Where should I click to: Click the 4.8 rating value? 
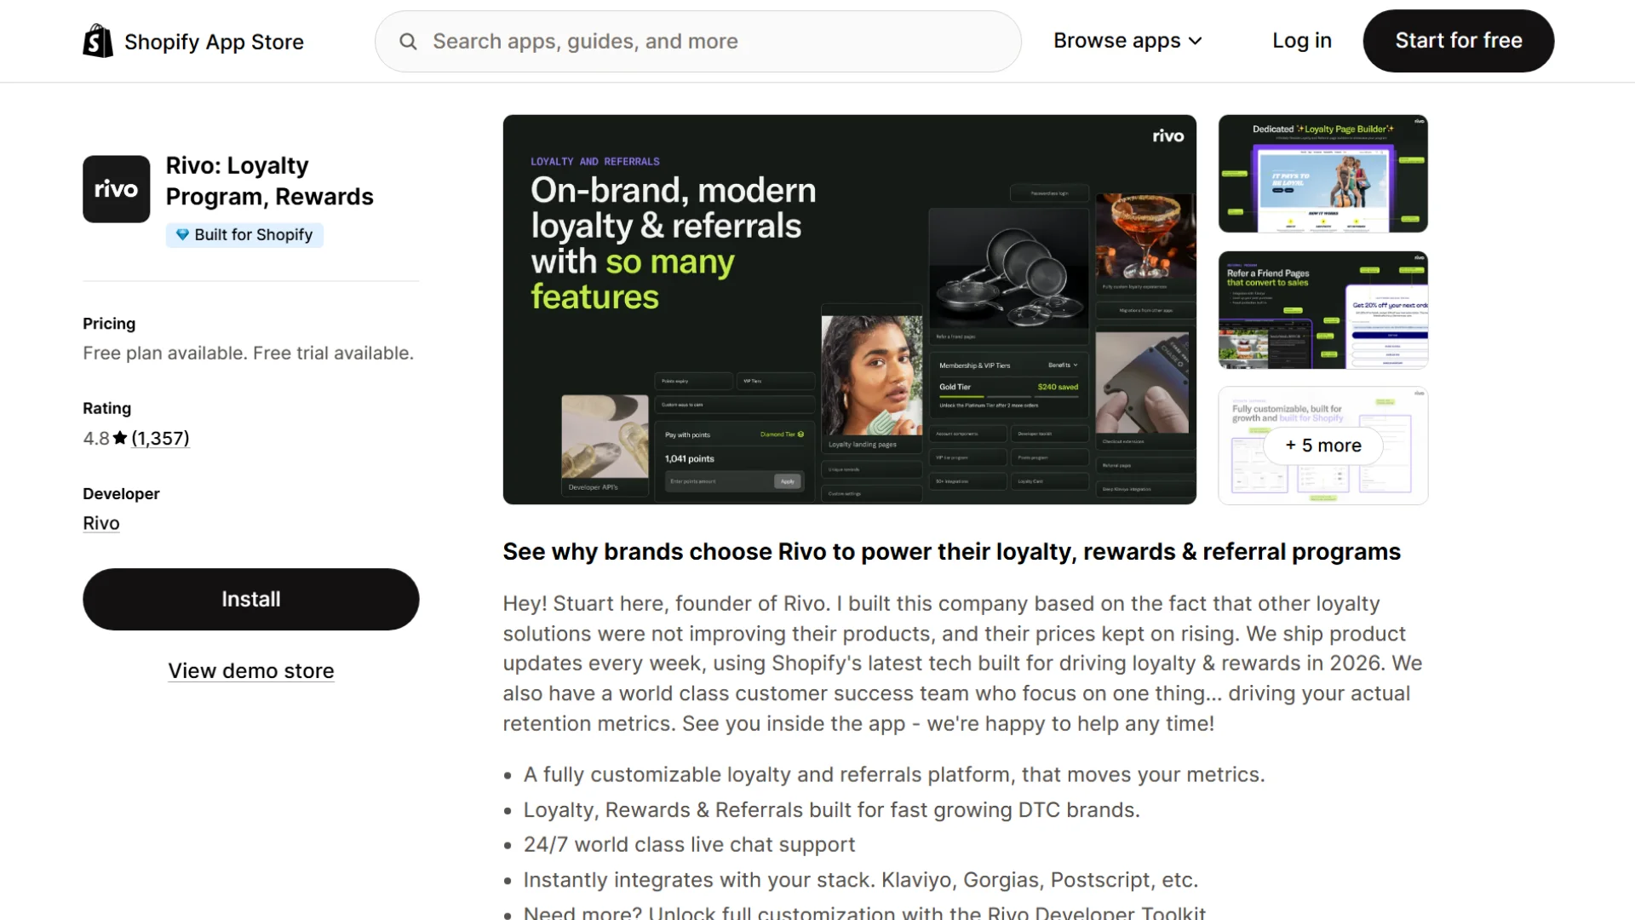click(96, 438)
